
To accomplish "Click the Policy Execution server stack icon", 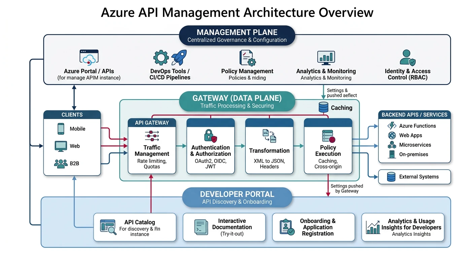I will (x=328, y=136).
